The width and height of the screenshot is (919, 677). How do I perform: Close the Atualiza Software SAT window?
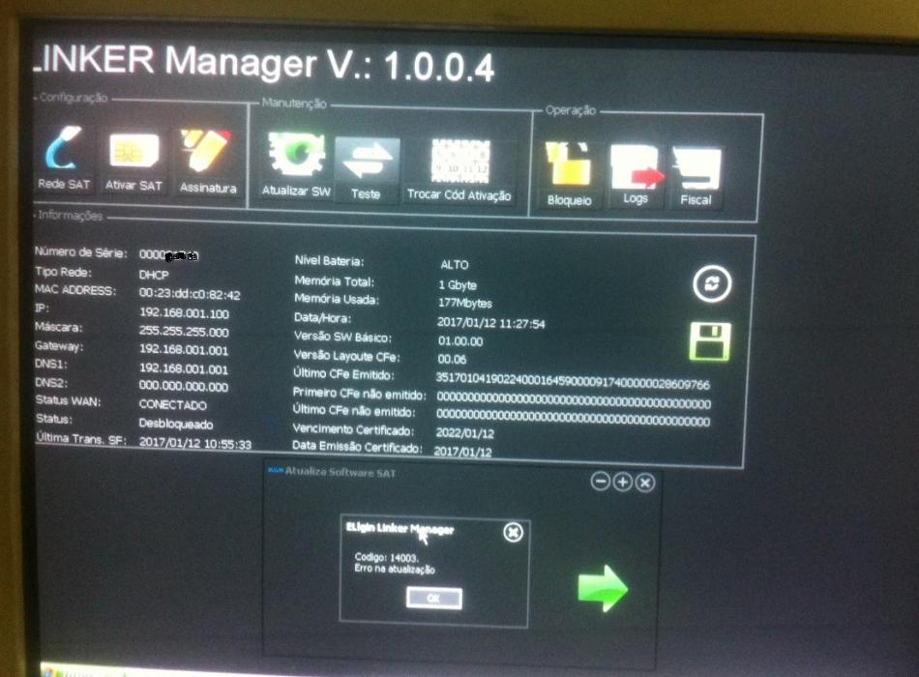coord(644,483)
